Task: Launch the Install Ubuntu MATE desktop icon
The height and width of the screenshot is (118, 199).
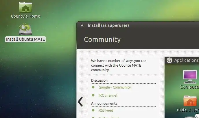Action: coord(25,29)
